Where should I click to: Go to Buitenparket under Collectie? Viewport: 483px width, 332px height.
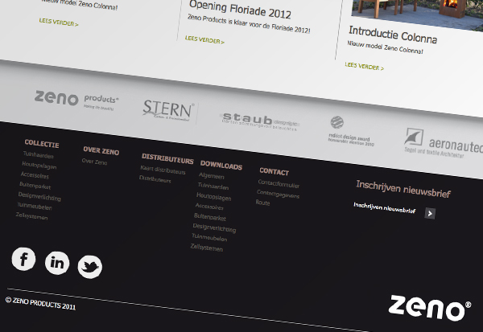[x=35, y=186]
